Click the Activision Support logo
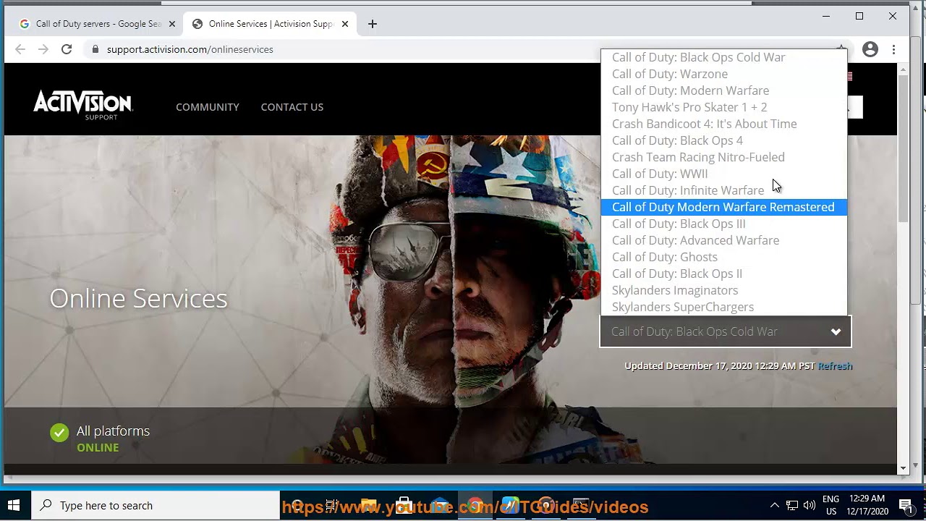Screen dimensions: 926x521 coord(82,105)
